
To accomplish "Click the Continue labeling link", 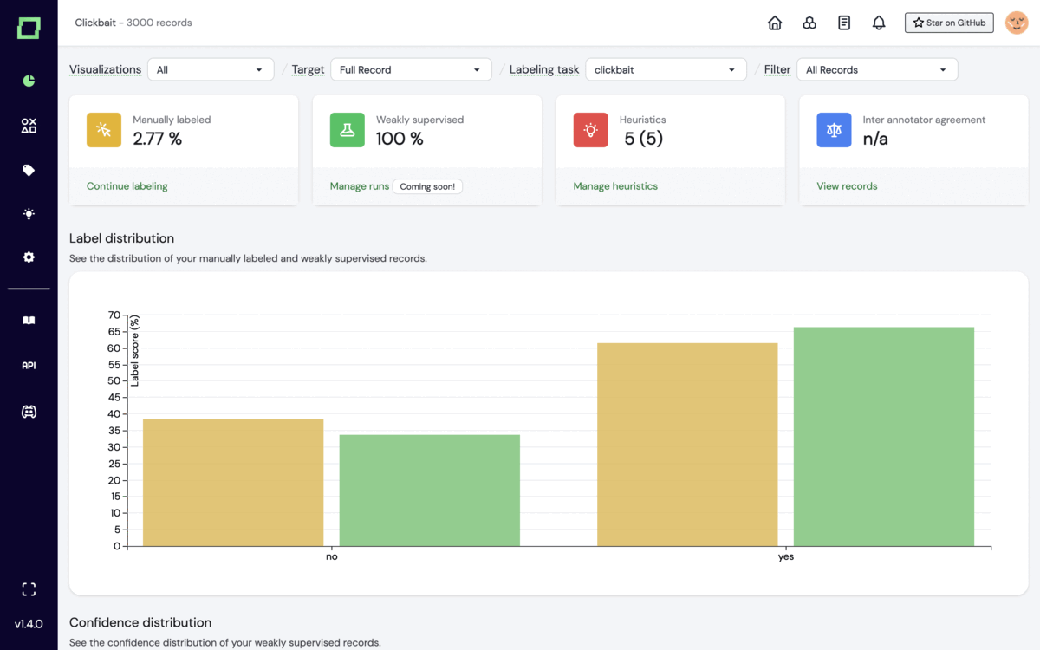I will [127, 186].
